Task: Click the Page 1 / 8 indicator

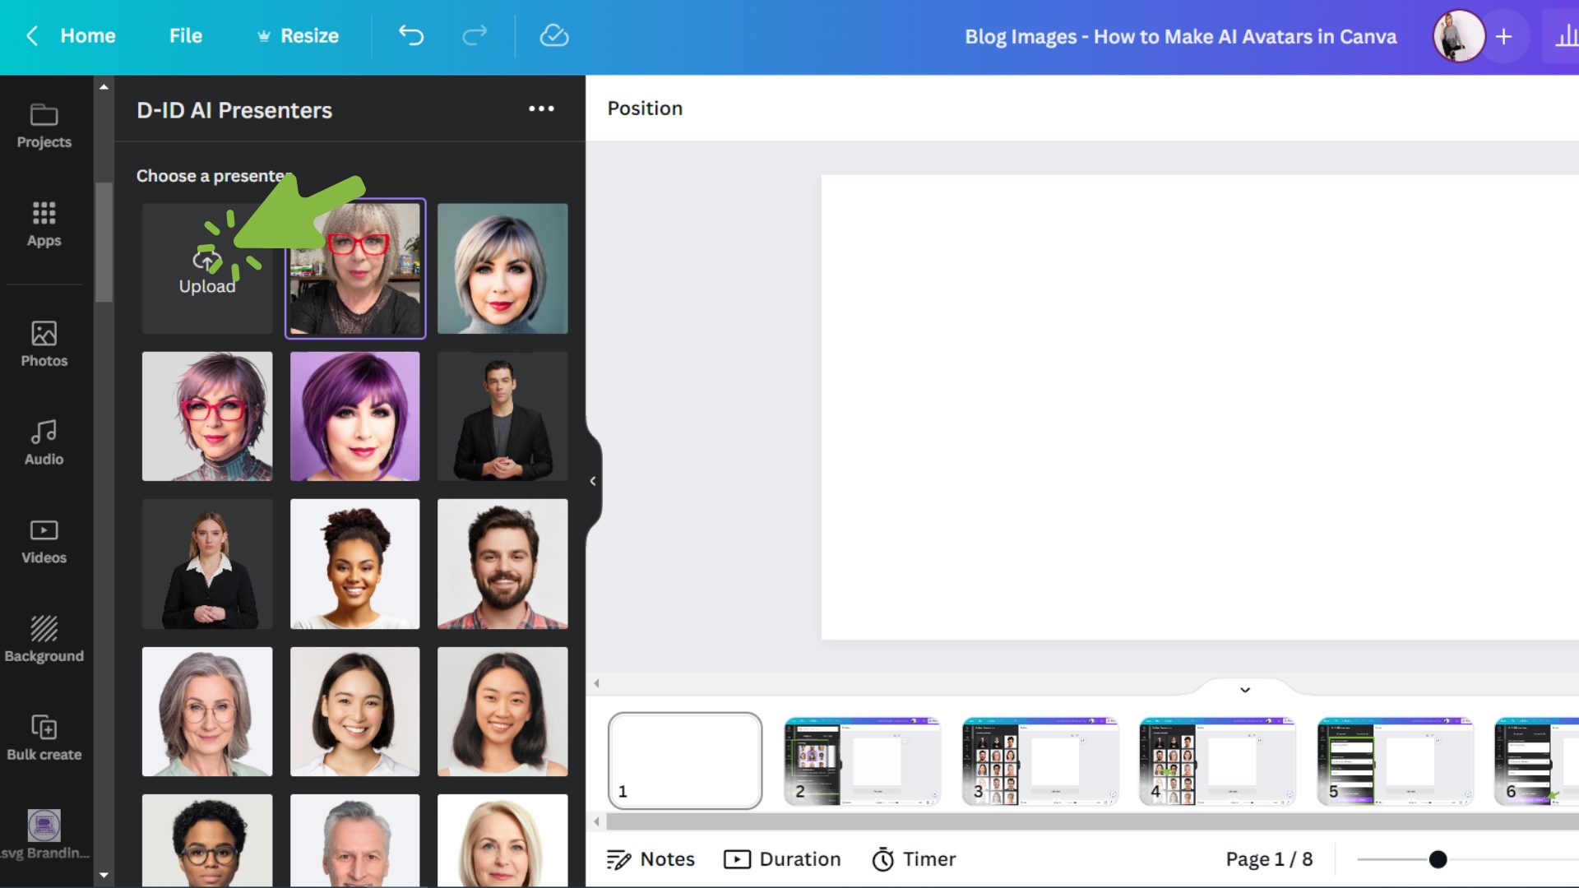Action: tap(1269, 859)
